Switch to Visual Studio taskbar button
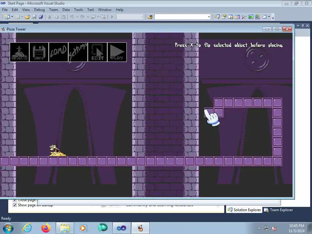 pos(122,228)
